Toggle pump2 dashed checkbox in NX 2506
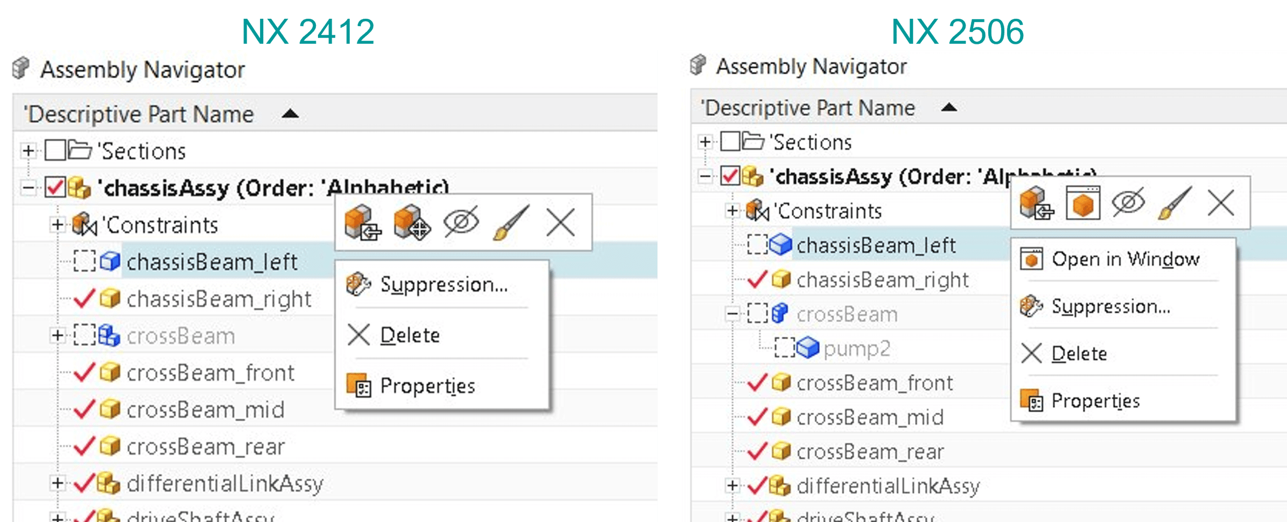 pyautogui.click(x=785, y=348)
